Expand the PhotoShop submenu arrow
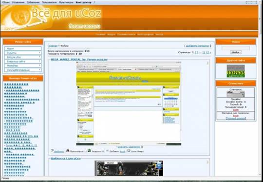 point(40,65)
